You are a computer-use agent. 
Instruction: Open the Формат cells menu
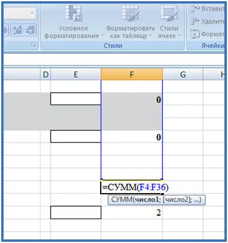(207, 34)
